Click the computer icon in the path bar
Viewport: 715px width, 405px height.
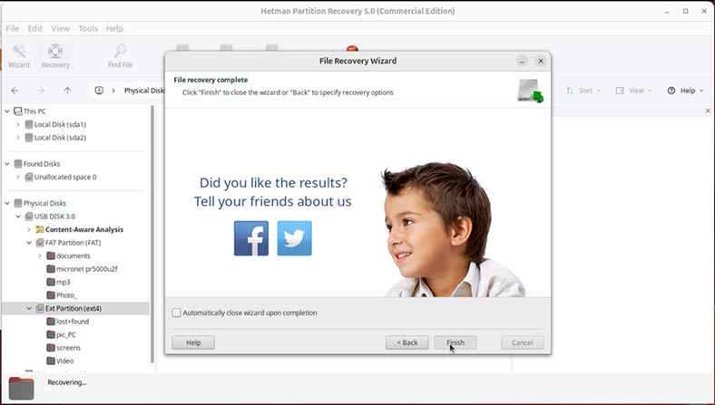(x=99, y=91)
